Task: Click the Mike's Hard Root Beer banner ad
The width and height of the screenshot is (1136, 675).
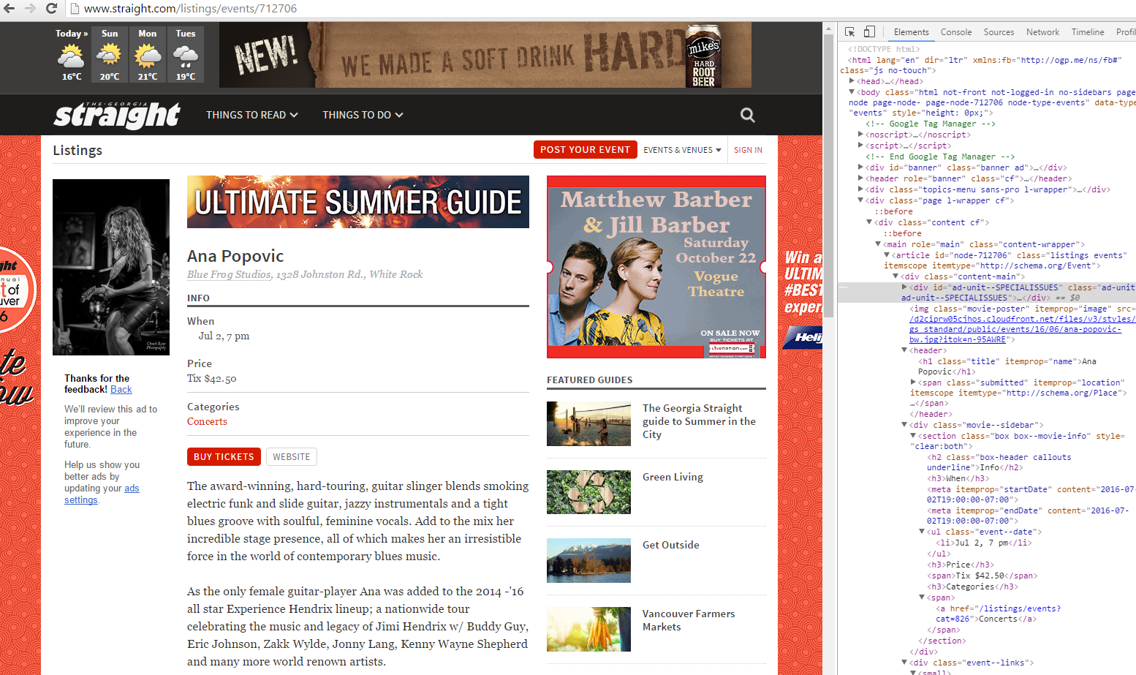Action: (x=485, y=55)
